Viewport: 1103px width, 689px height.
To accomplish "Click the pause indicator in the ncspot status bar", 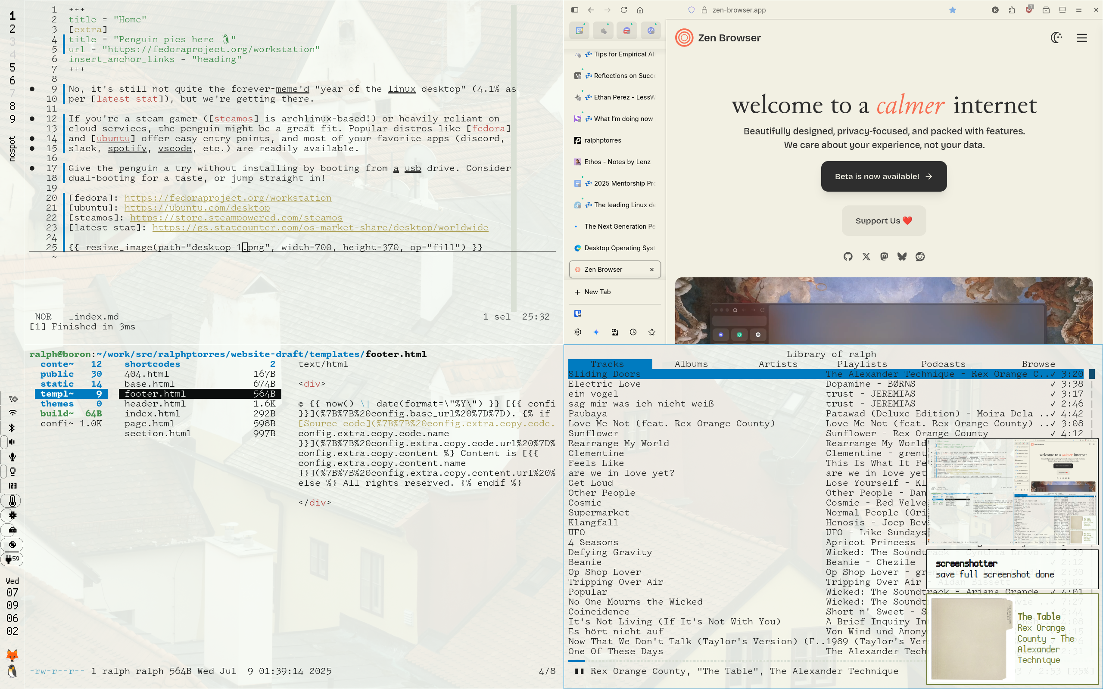I will click(x=579, y=671).
